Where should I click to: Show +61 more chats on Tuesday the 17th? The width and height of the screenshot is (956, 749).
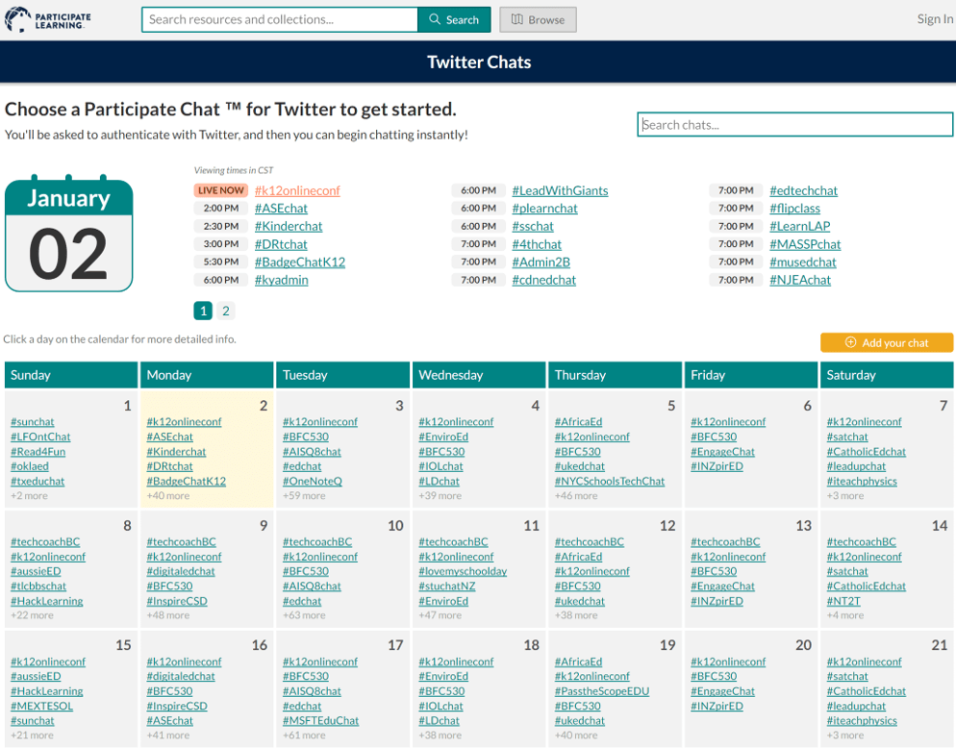coord(304,736)
